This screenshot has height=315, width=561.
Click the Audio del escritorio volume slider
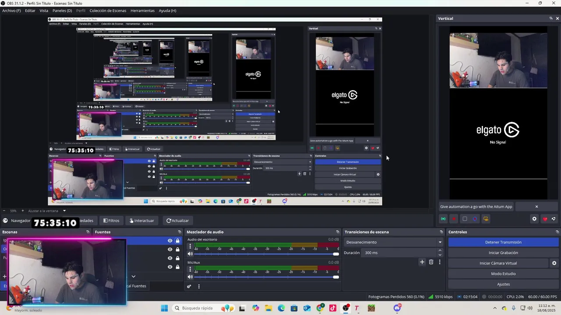(x=266, y=254)
